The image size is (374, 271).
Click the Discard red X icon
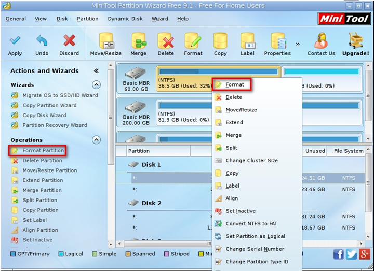coord(69,40)
